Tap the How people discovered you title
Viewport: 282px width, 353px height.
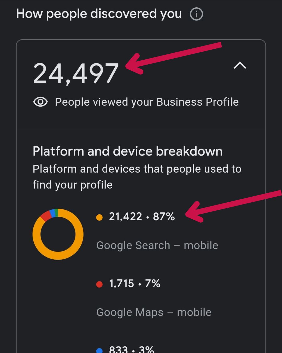tap(99, 14)
